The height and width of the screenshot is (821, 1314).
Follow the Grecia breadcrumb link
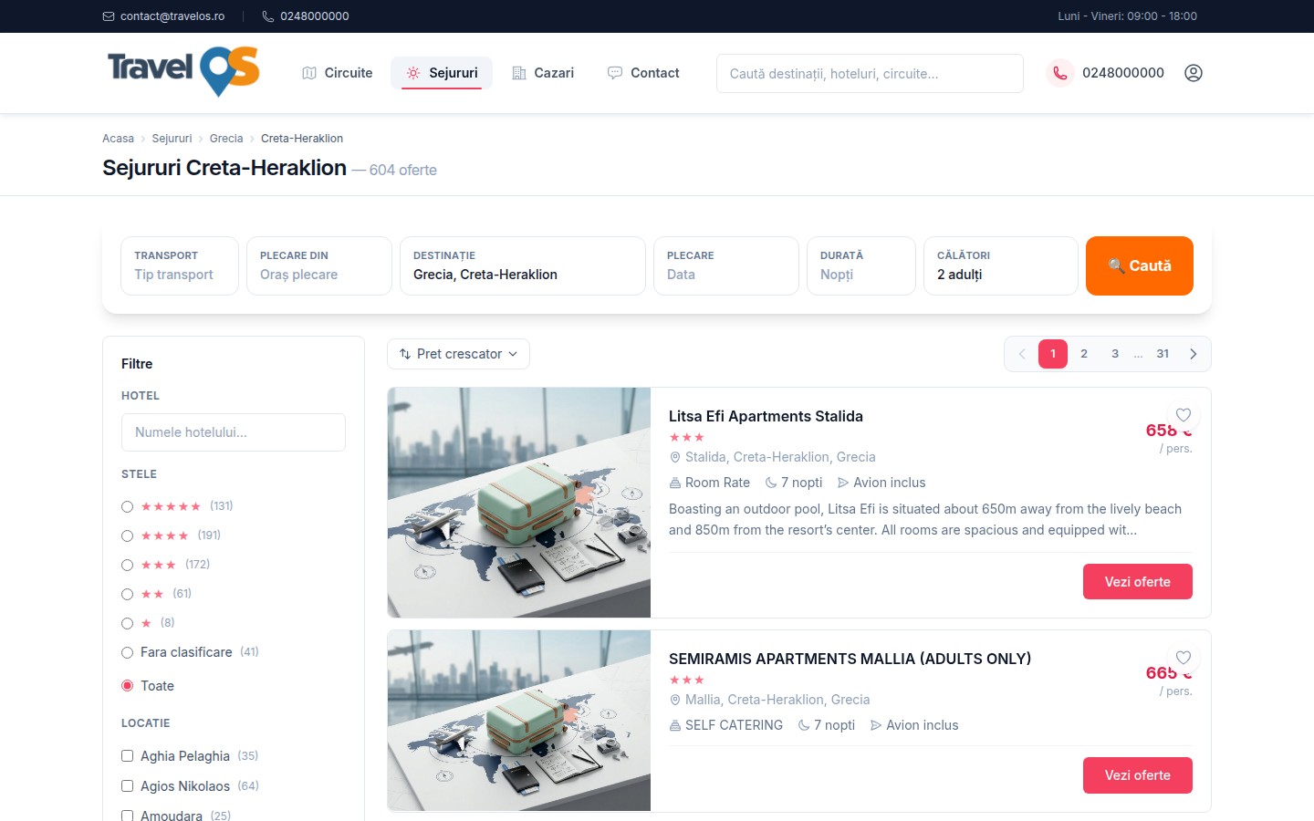click(x=226, y=139)
